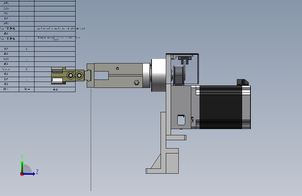Click the small round hole atop gripper body
The width and height of the screenshot is (302, 196).
pyautogui.click(x=117, y=68)
